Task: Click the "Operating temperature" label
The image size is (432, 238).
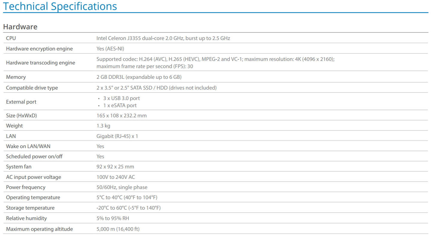Action: coord(33,197)
